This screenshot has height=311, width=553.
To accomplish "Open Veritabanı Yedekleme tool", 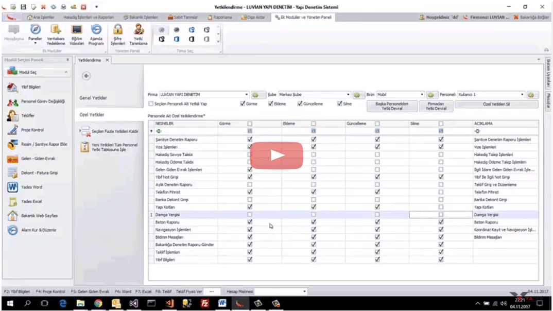I will pos(56,34).
